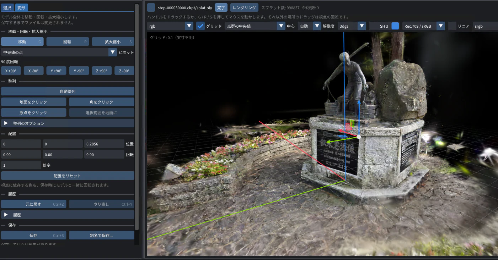Click the 原点をクリック button

(x=33, y=112)
